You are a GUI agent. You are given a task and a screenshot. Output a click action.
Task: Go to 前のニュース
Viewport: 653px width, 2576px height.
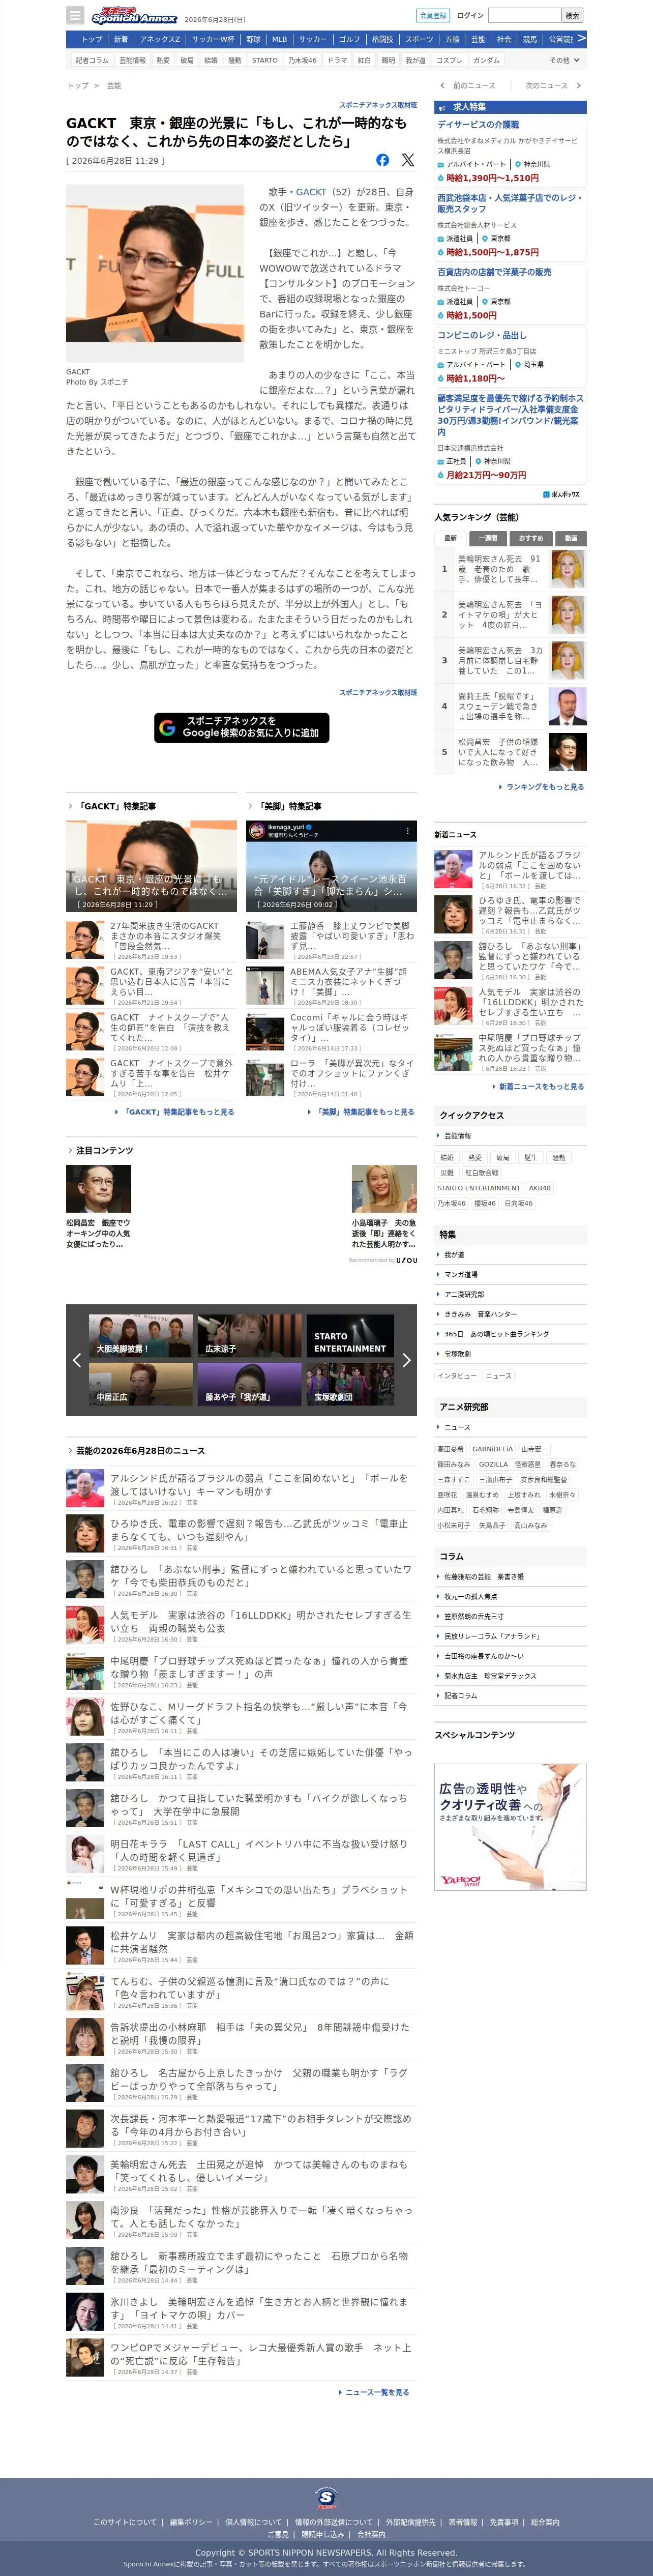click(x=467, y=86)
